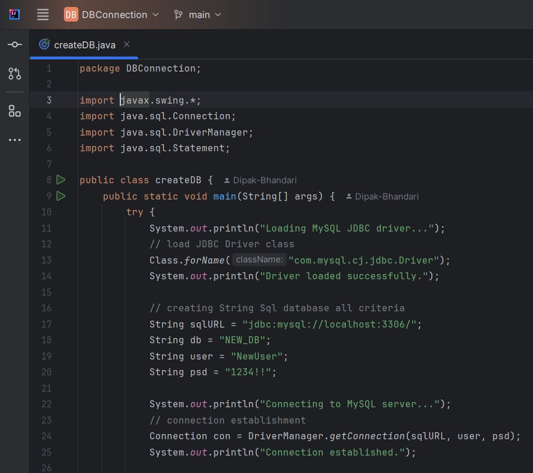Click the 'createDB' class name in declaration
The width and height of the screenshot is (533, 473).
178,180
